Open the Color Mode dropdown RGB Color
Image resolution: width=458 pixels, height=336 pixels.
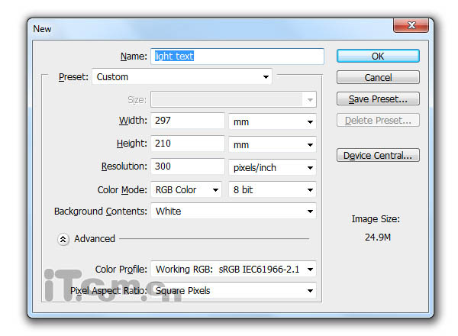click(186, 190)
